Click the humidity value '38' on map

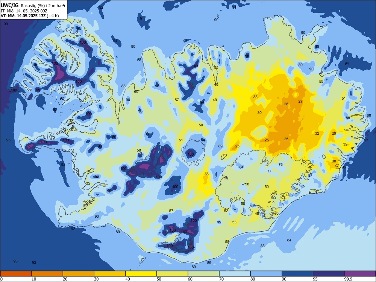pos(206,174)
